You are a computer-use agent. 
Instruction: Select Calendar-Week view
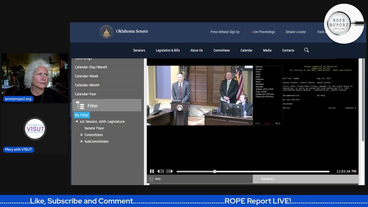click(x=87, y=76)
